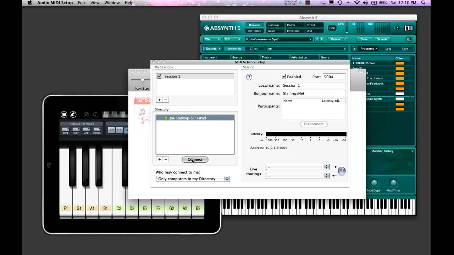Show the Absynth on-screen keyboard icon
The width and height of the screenshot is (454, 255).
[x=409, y=39]
